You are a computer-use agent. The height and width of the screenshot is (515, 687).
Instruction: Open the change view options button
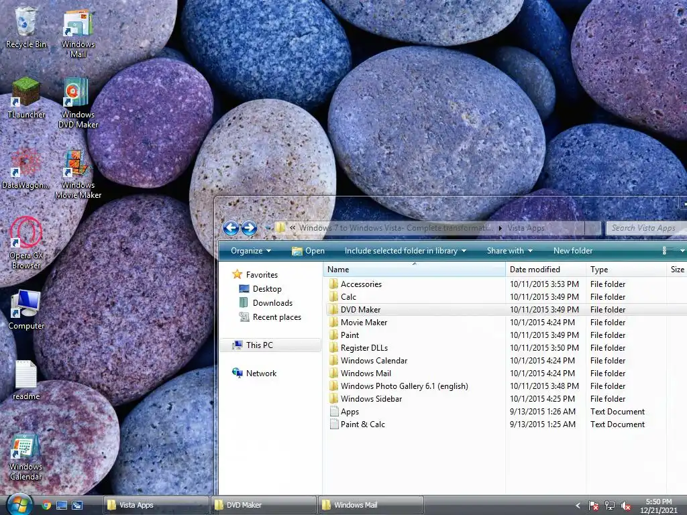coord(664,251)
